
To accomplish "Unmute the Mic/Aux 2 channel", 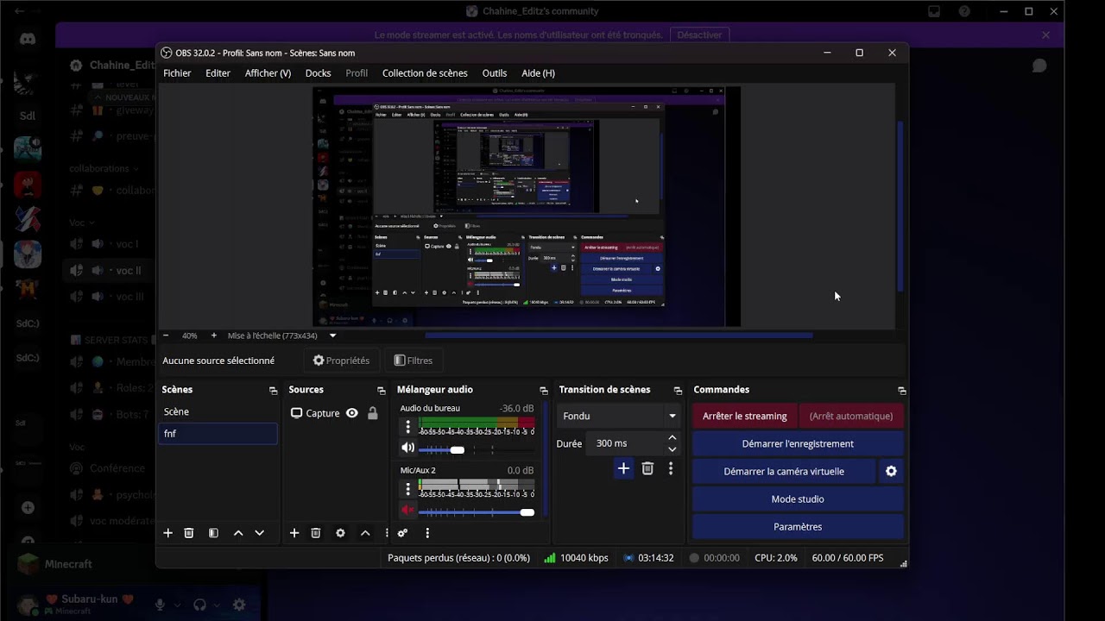I will click(x=407, y=511).
